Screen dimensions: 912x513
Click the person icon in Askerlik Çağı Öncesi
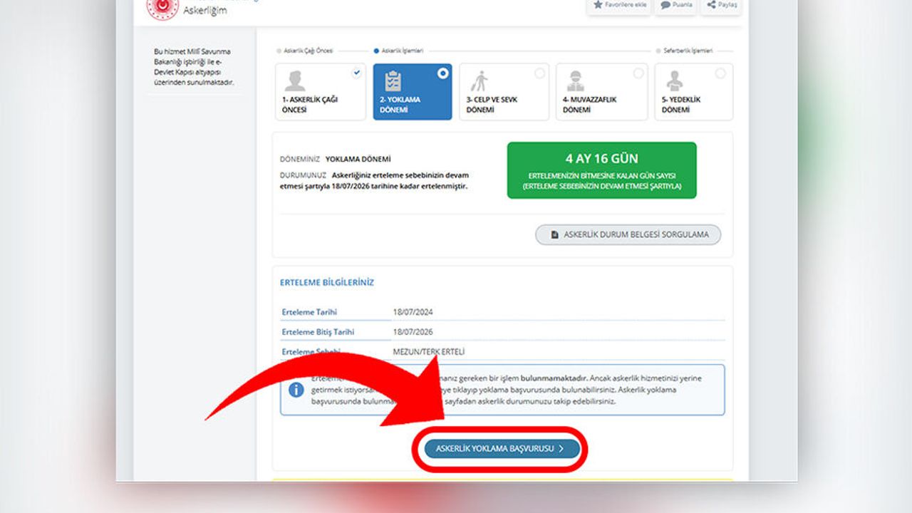tap(295, 81)
